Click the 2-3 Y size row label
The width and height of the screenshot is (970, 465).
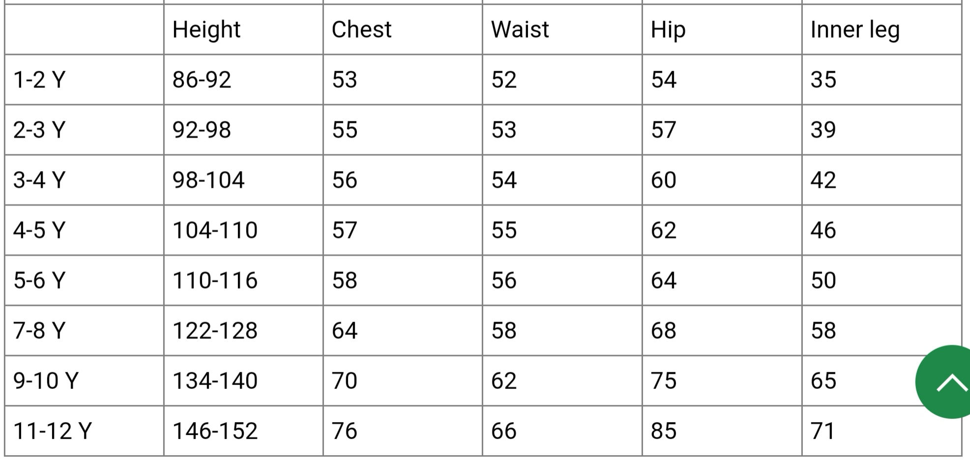point(39,130)
